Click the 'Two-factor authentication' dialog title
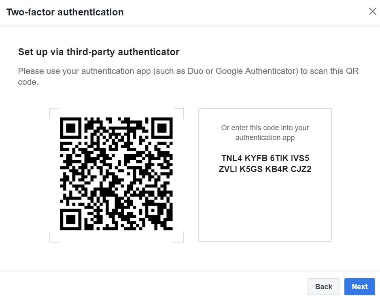The width and height of the screenshot is (380, 301). pyautogui.click(x=65, y=12)
